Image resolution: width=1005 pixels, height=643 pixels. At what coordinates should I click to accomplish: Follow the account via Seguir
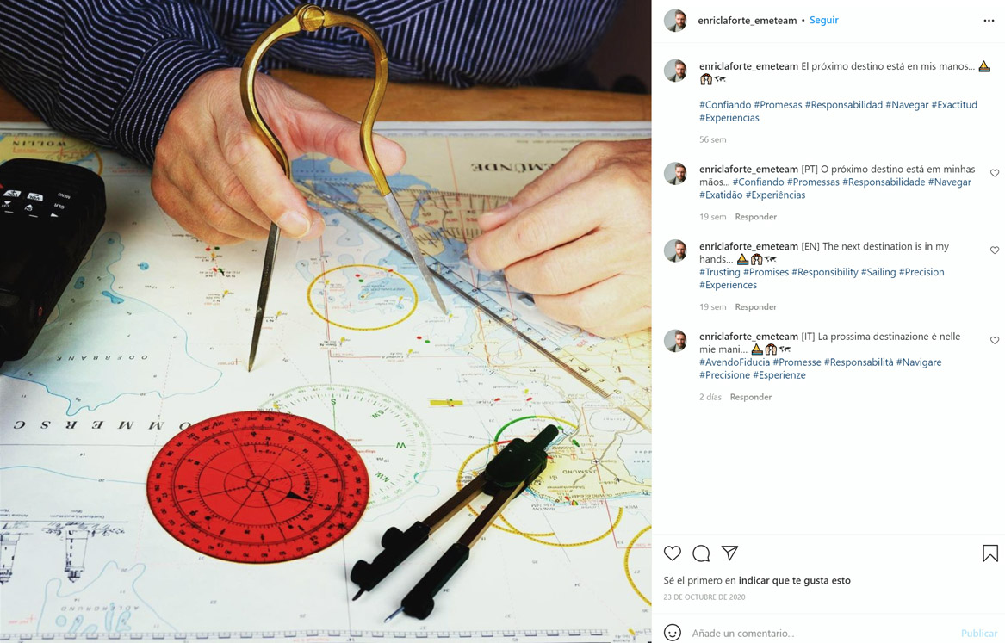823,20
